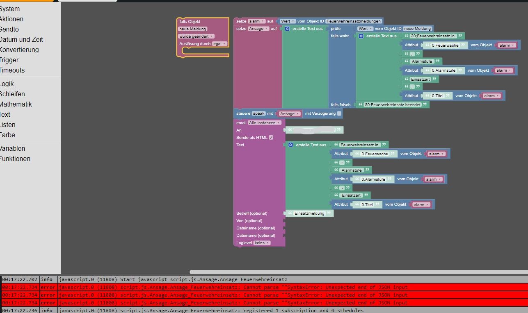Open the Auslösung durch egal dropdown
Viewport: 528px width, 313px height.
coord(219,44)
